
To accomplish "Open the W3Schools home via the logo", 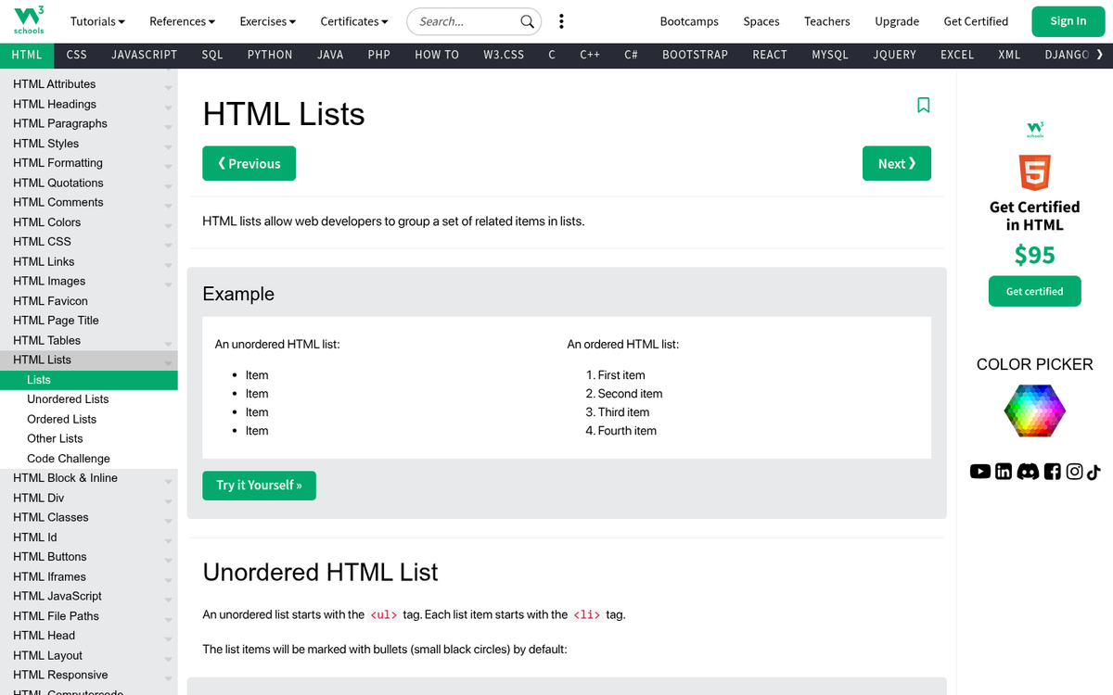I will tap(27, 20).
